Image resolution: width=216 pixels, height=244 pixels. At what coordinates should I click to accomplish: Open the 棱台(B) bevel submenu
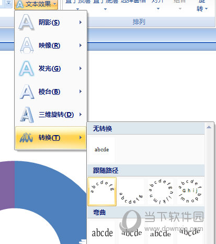coord(51,92)
